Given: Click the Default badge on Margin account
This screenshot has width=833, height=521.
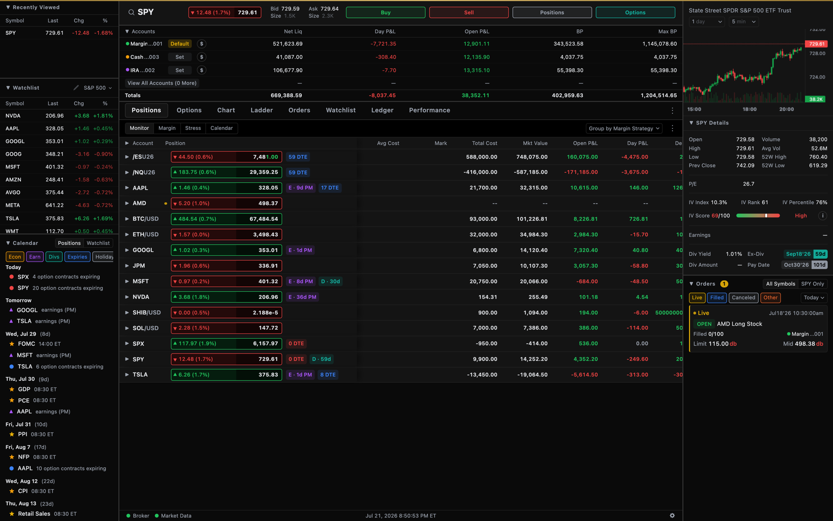Looking at the screenshot, I should 180,44.
